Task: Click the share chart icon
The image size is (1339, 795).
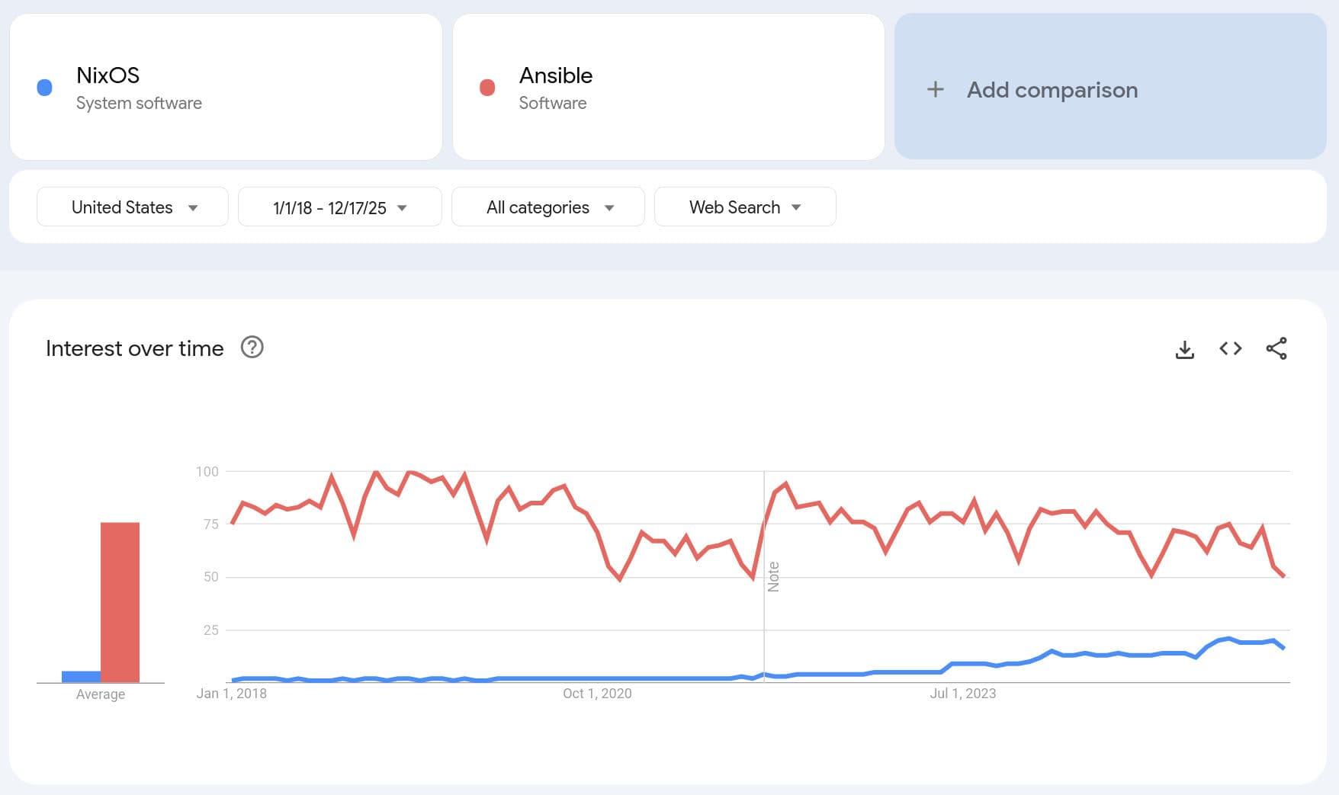Action: [1276, 348]
